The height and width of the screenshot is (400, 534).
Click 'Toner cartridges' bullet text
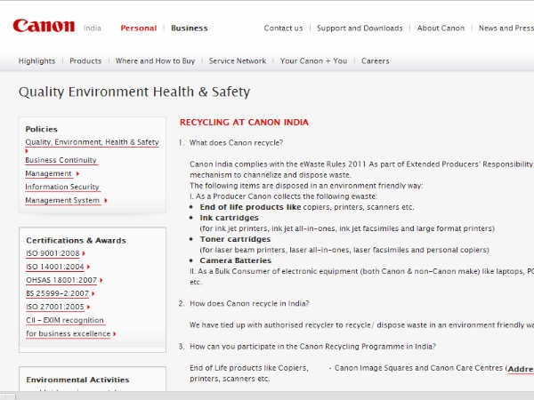click(235, 239)
